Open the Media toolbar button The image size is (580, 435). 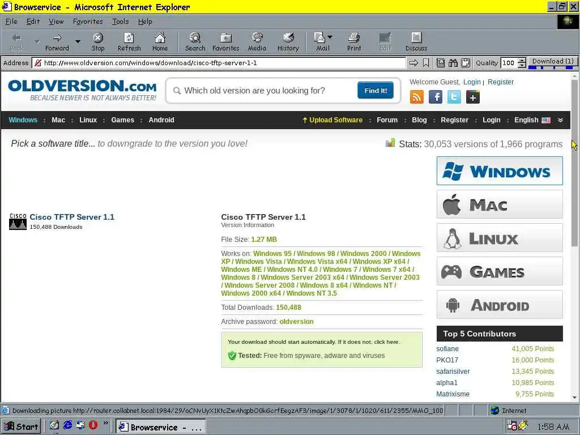click(x=257, y=42)
